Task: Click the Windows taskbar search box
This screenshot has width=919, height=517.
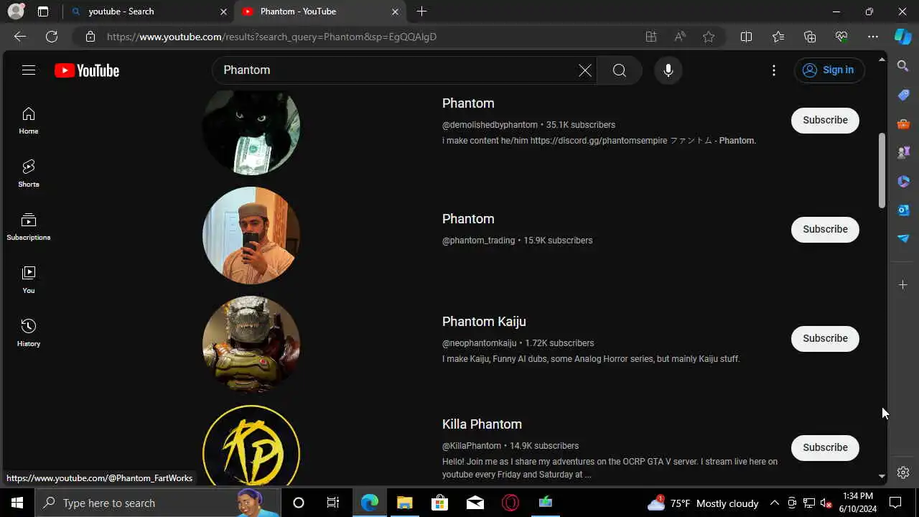Action: point(158,503)
